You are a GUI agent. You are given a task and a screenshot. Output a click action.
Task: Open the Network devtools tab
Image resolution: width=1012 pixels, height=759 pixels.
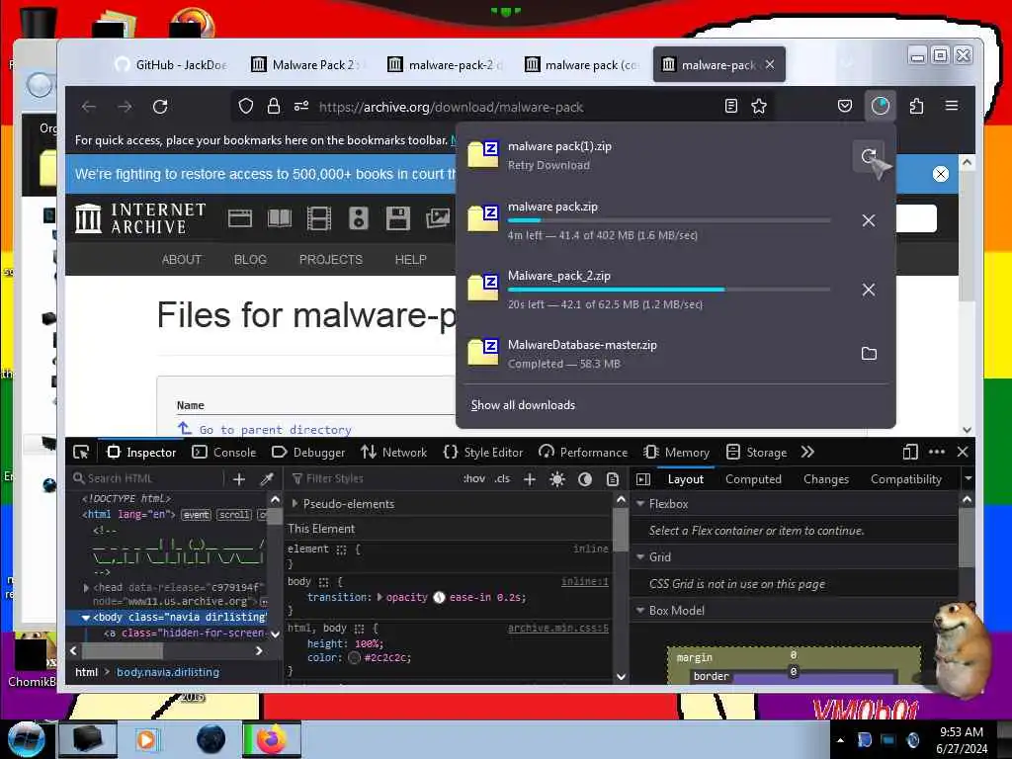tap(394, 453)
